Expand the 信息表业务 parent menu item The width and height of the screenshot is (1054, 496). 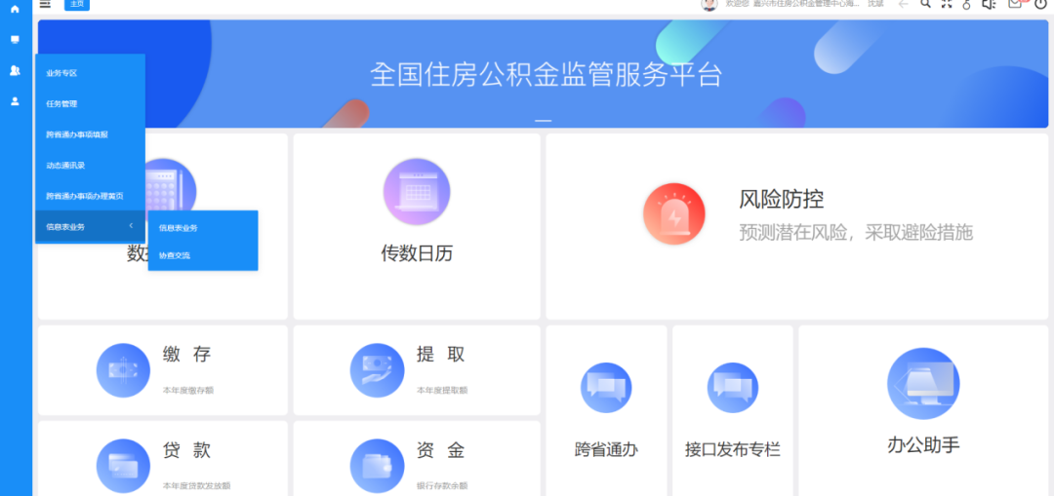89,227
